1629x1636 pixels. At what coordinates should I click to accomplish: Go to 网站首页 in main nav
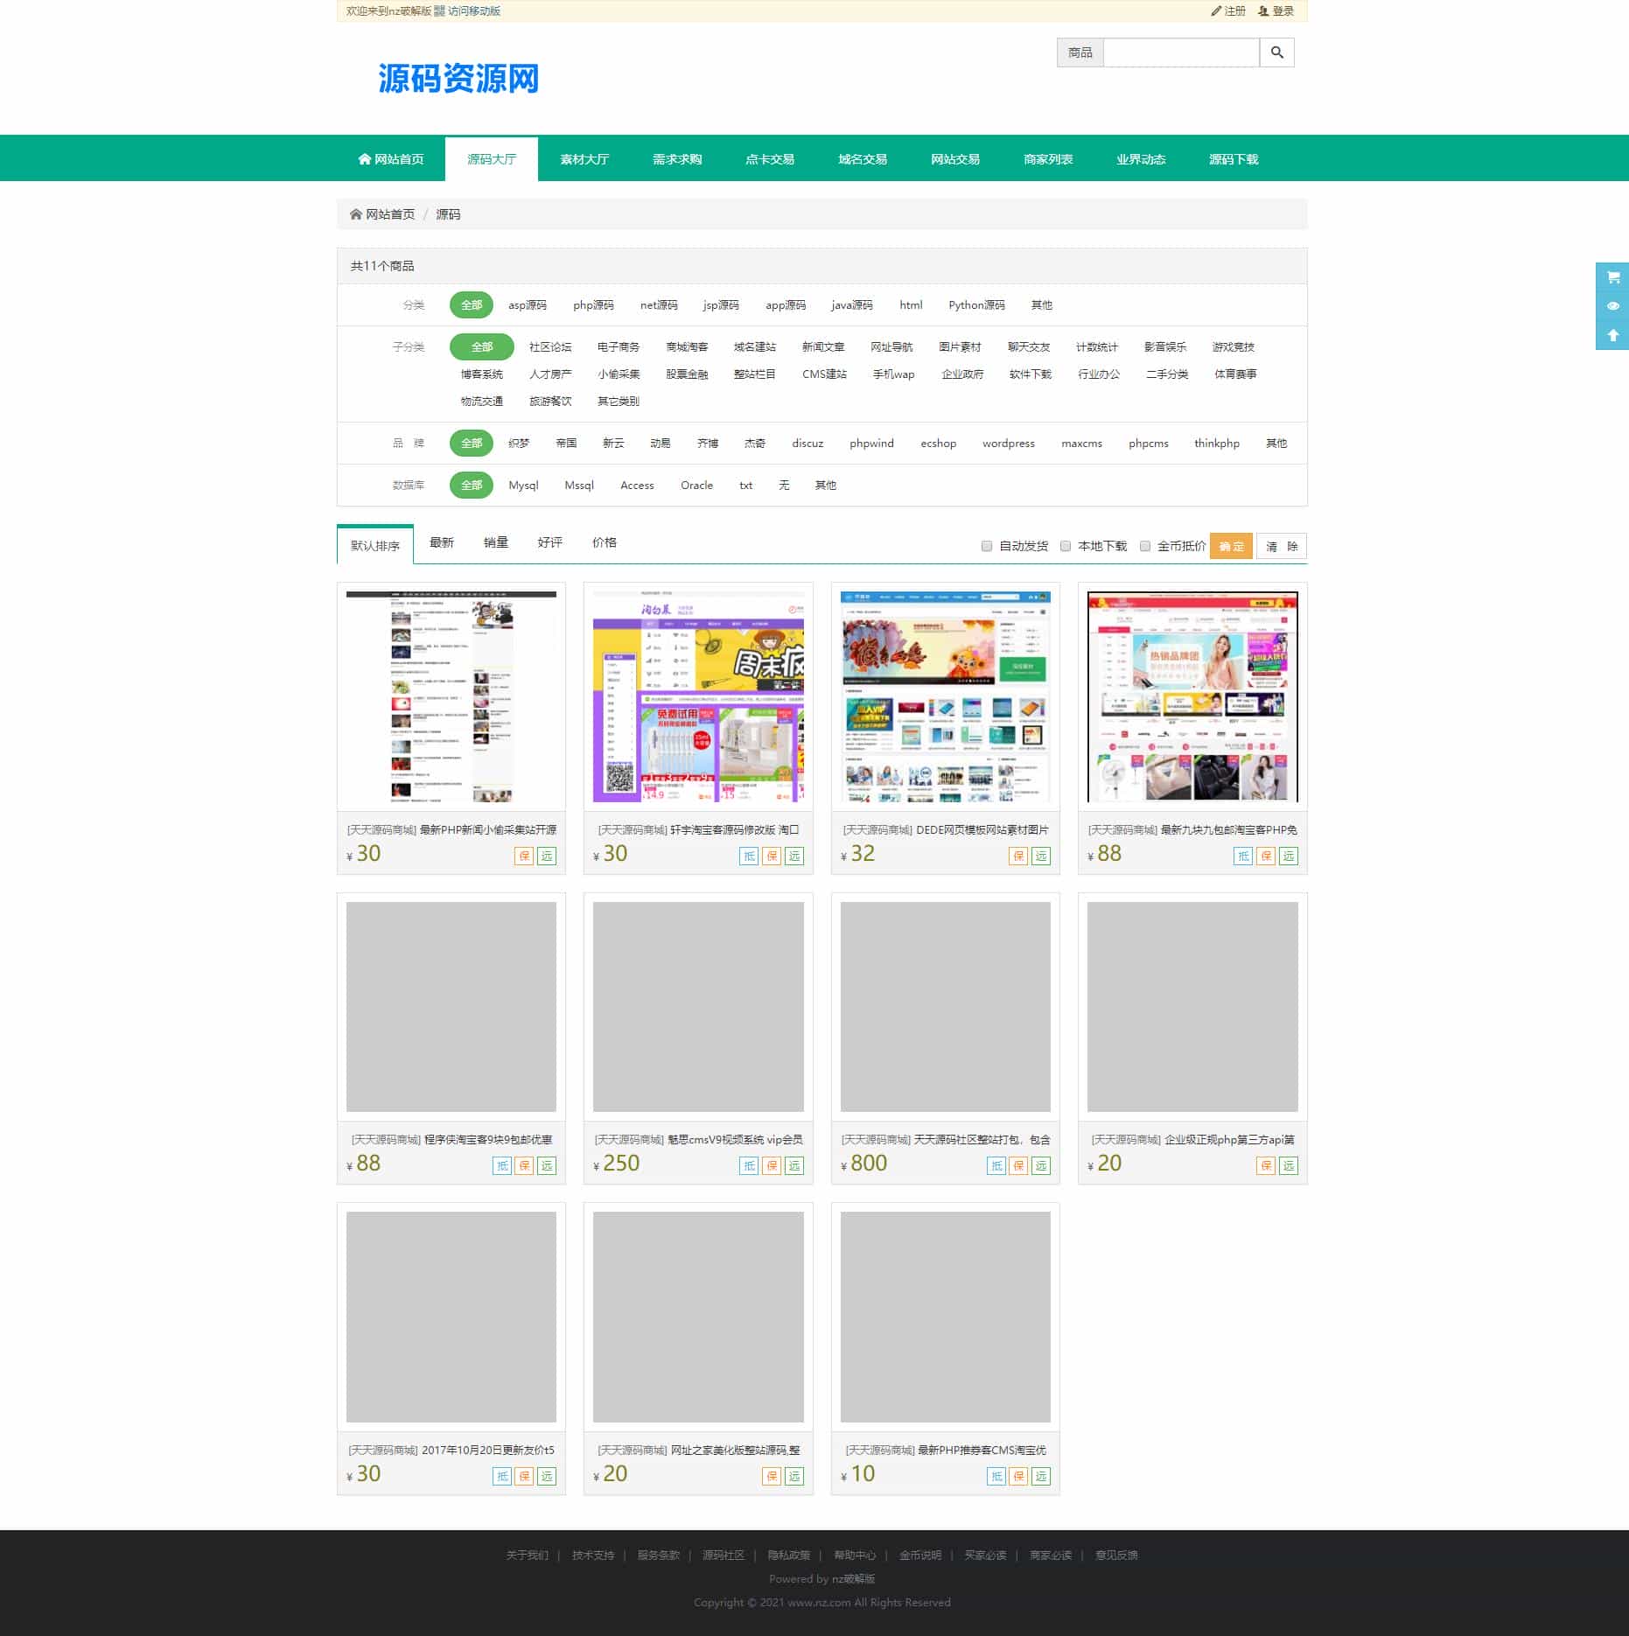(391, 159)
